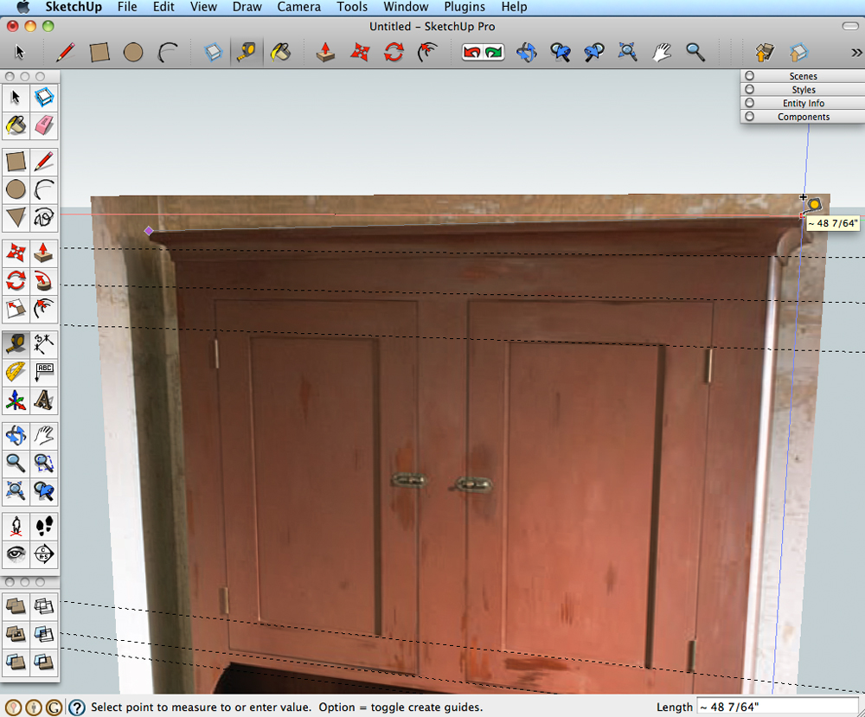Viewport: 865px width, 717px height.
Task: Open the Camera menu
Action: [x=299, y=7]
